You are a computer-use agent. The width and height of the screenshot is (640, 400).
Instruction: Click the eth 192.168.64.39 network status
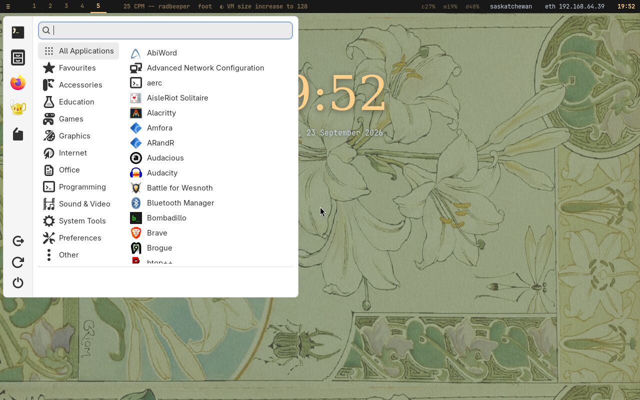(574, 6)
